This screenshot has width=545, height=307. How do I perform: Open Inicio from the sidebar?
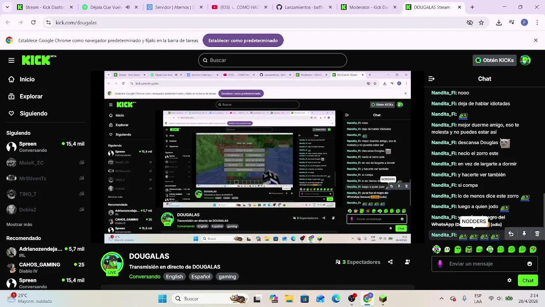(x=22, y=79)
